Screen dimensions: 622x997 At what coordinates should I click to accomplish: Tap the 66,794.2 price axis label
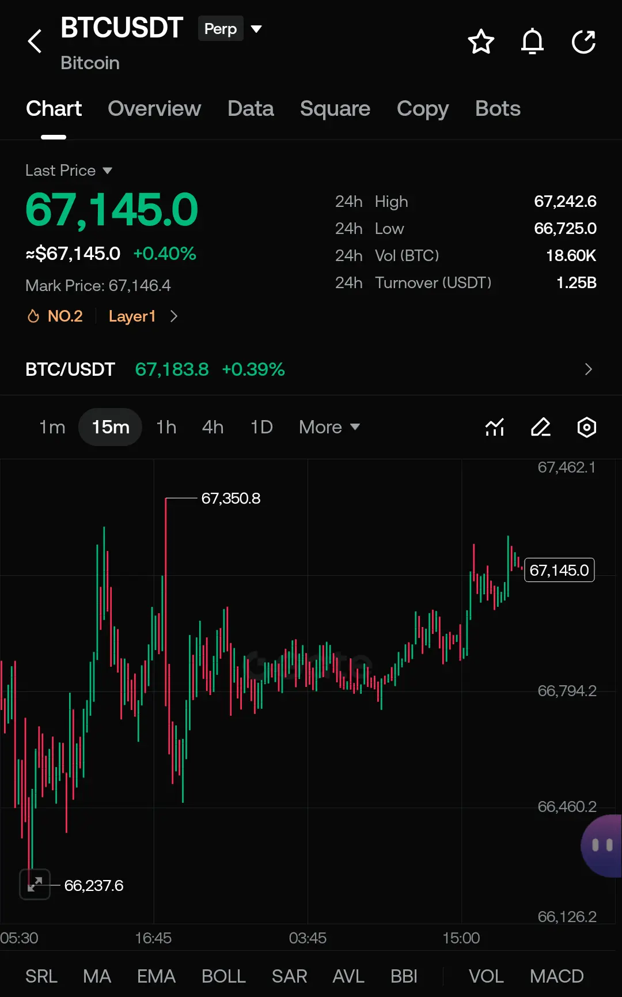(x=567, y=690)
